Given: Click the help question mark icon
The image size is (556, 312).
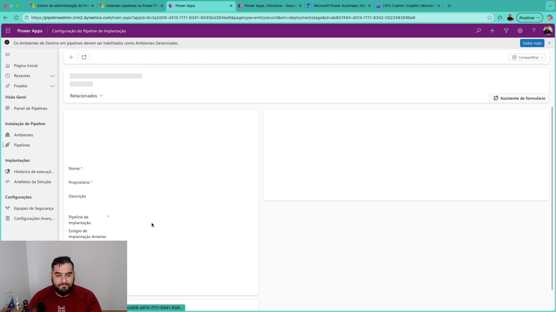Looking at the screenshot, I should click(534, 31).
